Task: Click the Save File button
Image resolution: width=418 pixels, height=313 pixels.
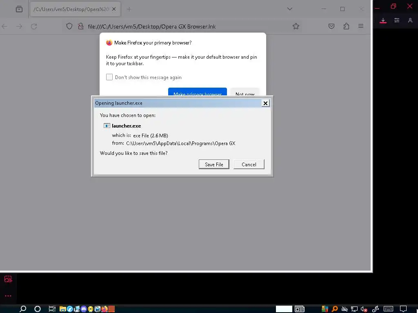Action: pos(214,164)
